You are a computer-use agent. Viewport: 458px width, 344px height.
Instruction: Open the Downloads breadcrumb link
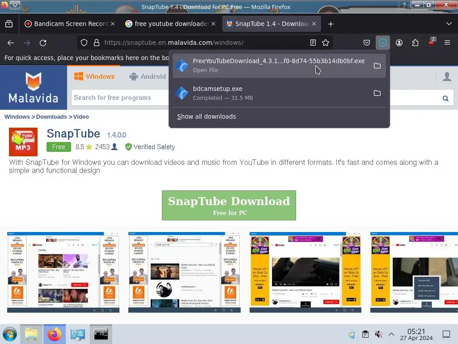[51, 117]
